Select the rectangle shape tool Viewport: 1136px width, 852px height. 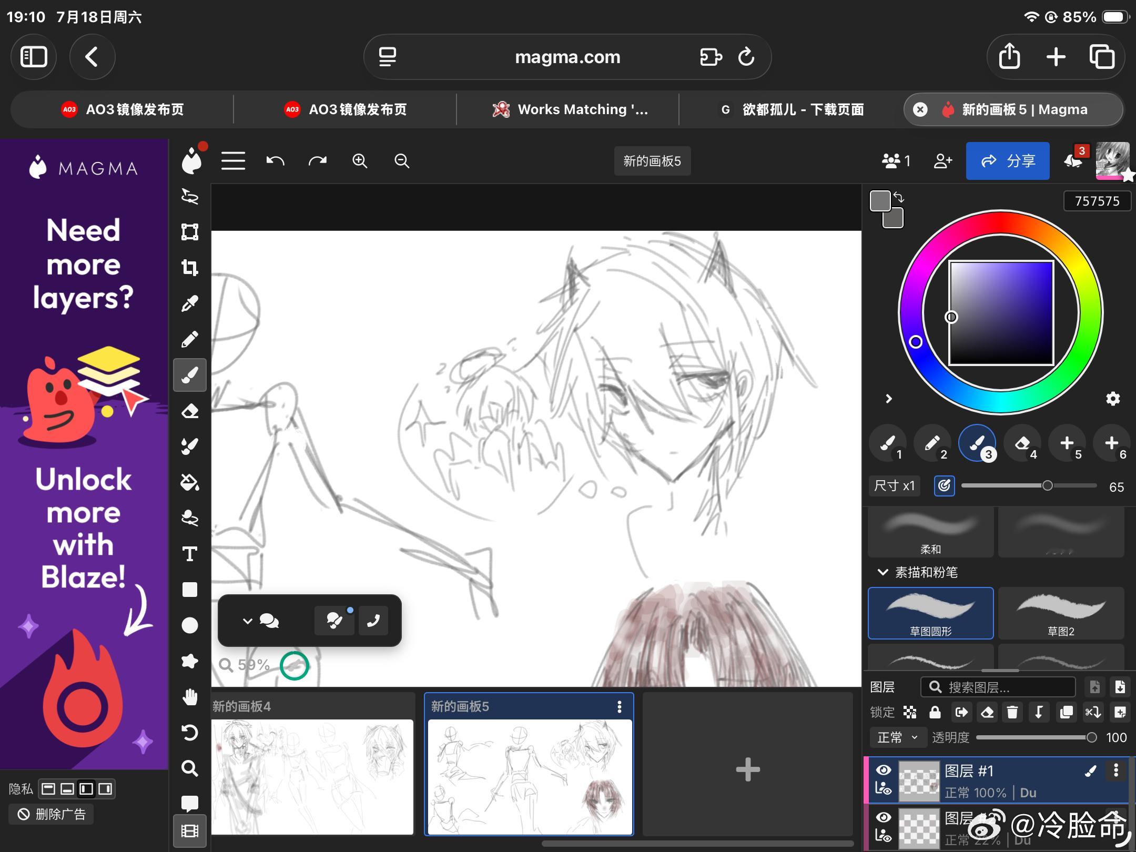(190, 590)
